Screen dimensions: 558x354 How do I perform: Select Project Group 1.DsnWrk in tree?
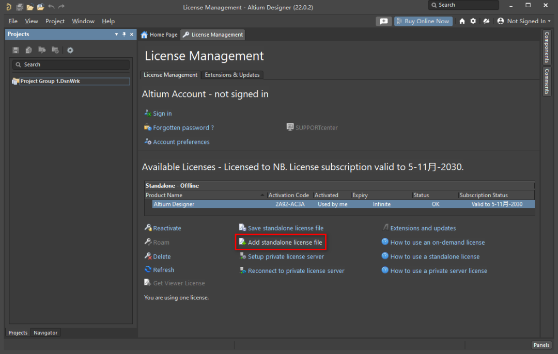click(x=50, y=82)
